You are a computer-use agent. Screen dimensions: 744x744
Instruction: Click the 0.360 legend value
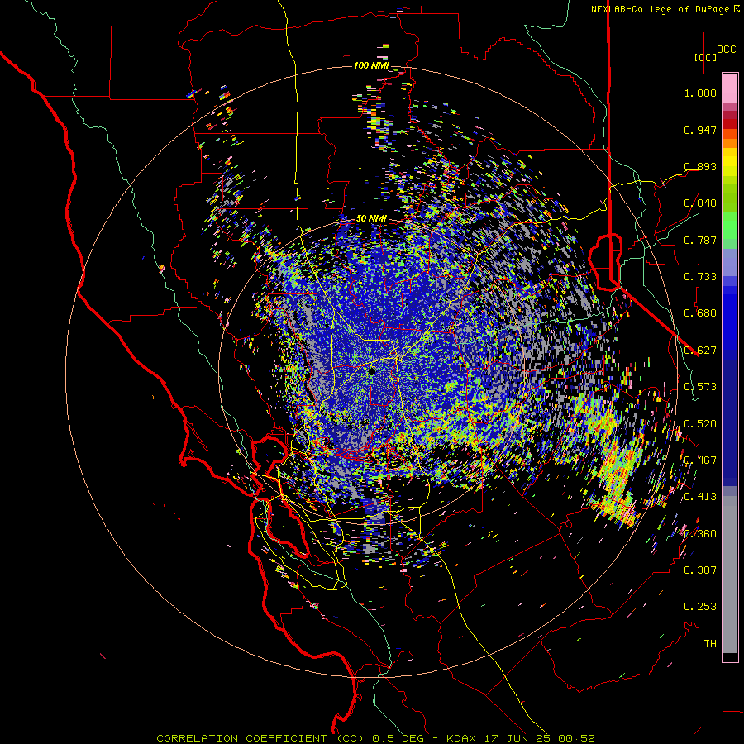(x=700, y=534)
